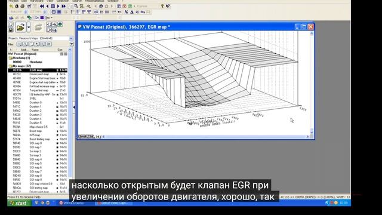Select the Boost limiting map row
This screenshot has width=382, height=215.
(x=38, y=139)
